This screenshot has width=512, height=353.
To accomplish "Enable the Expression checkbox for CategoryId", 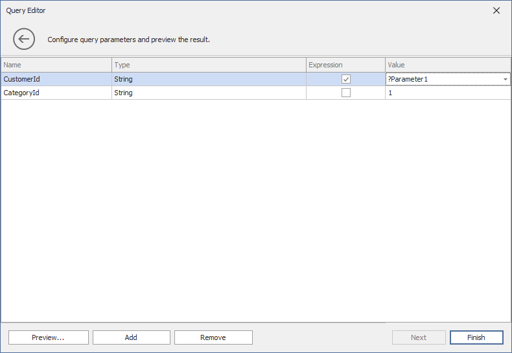I will [346, 93].
